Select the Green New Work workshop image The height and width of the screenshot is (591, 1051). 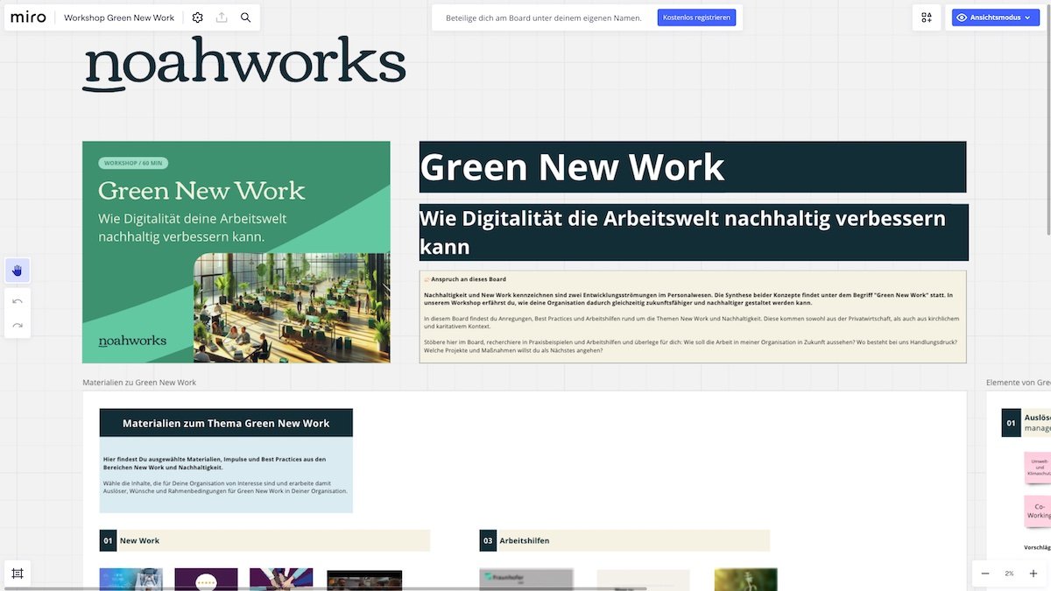236,252
